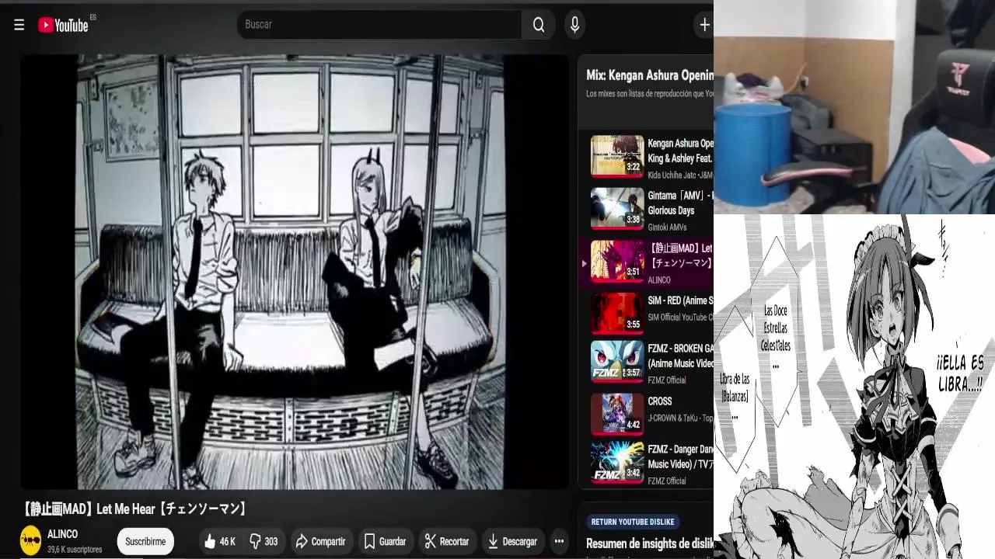Open the YouTube hamburger guide menu
Screen dimensions: 995x559
(x=19, y=25)
